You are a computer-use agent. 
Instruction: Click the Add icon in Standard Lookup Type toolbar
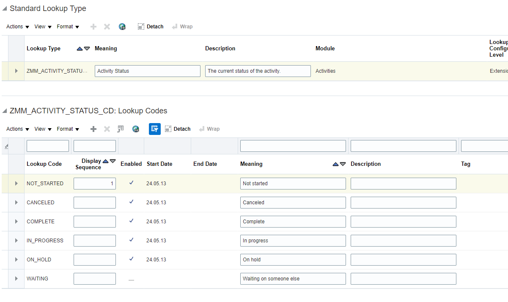tap(93, 26)
